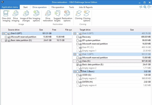
Task: Check the Disk 2 (Basic) checkbox
Action: point(78,72)
